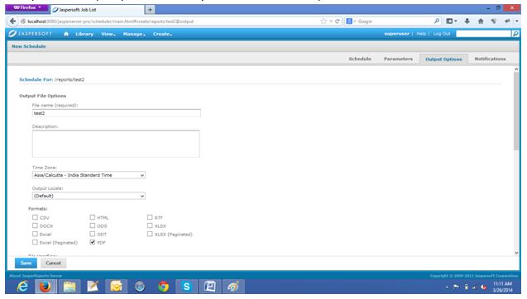Image resolution: width=527 pixels, height=299 pixels.
Task: Expand the Firefox toolbar overflow arrow
Action: click(x=517, y=21)
